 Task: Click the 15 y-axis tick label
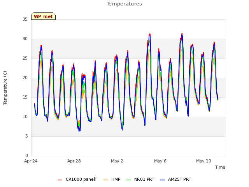click(25, 97)
